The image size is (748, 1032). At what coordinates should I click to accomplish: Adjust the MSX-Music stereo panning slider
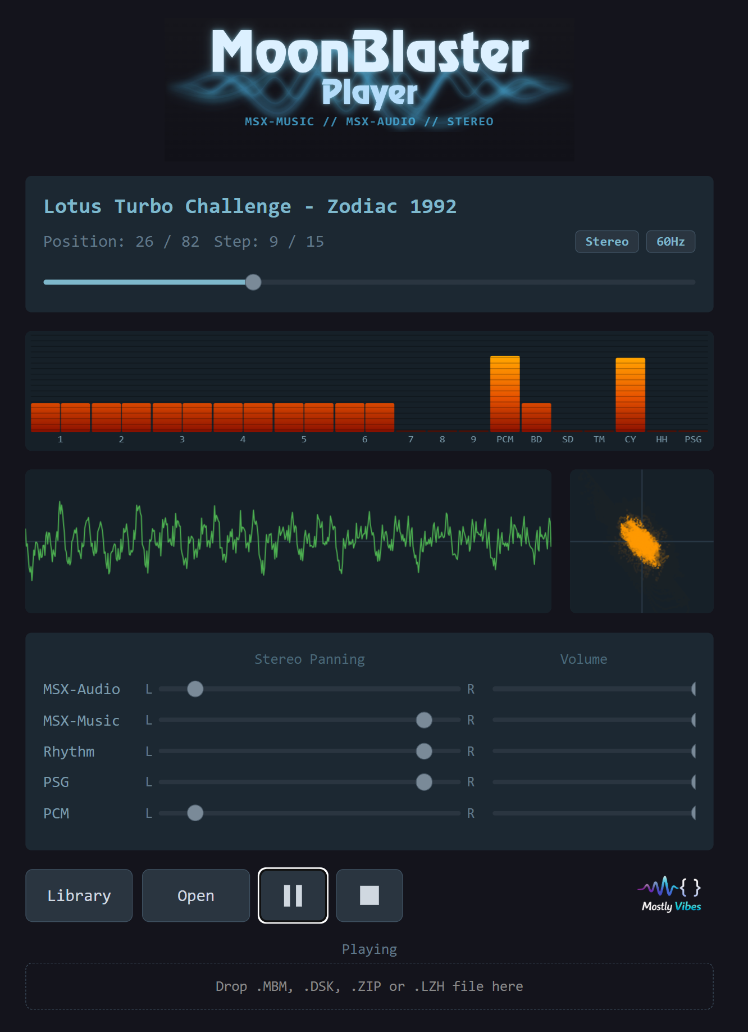(x=309, y=720)
